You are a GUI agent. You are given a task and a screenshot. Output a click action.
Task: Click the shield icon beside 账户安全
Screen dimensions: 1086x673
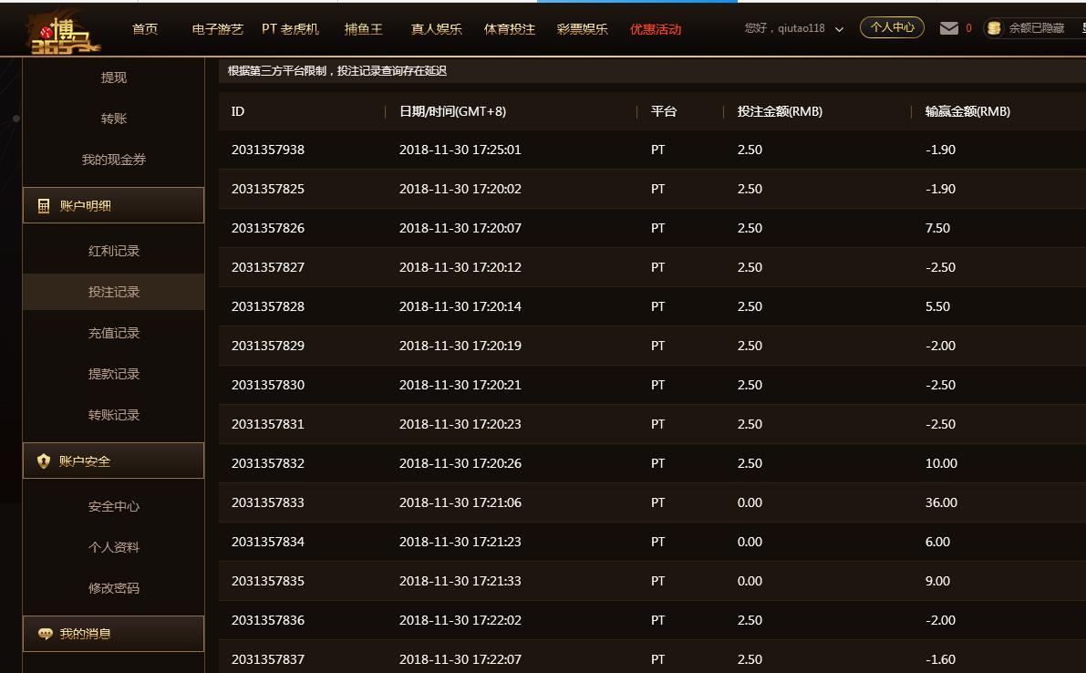click(44, 461)
